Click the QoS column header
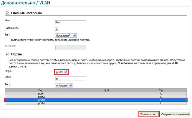 pyautogui.click(x=106, y=90)
